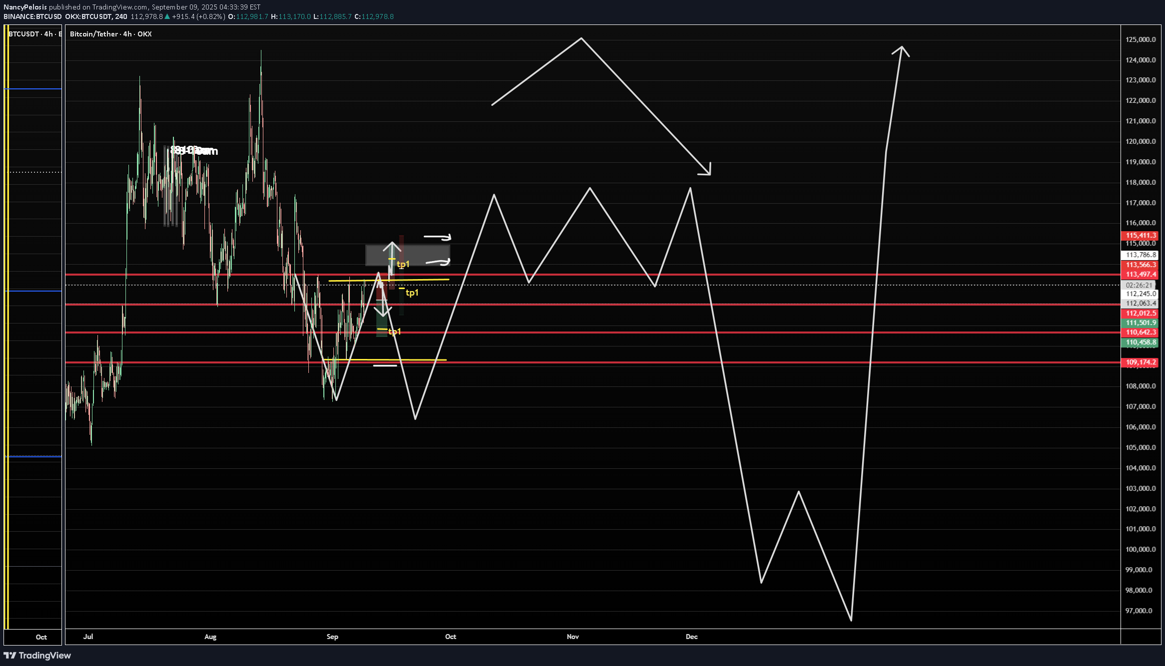Click the 112,063.4 gray price tag
This screenshot has width=1165, height=666.
(x=1140, y=304)
